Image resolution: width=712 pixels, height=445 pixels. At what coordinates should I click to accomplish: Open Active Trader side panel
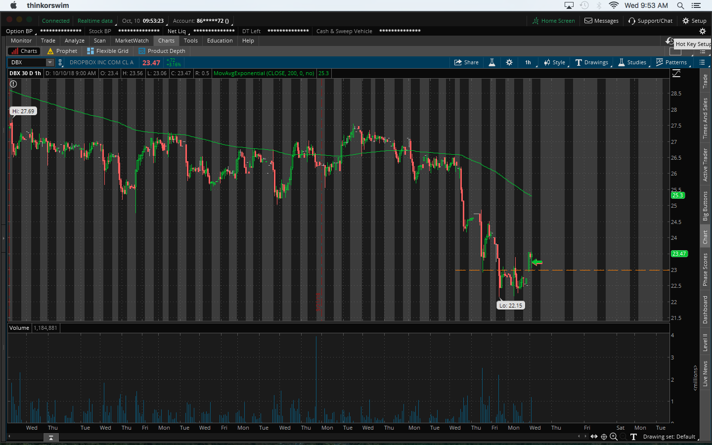706,165
